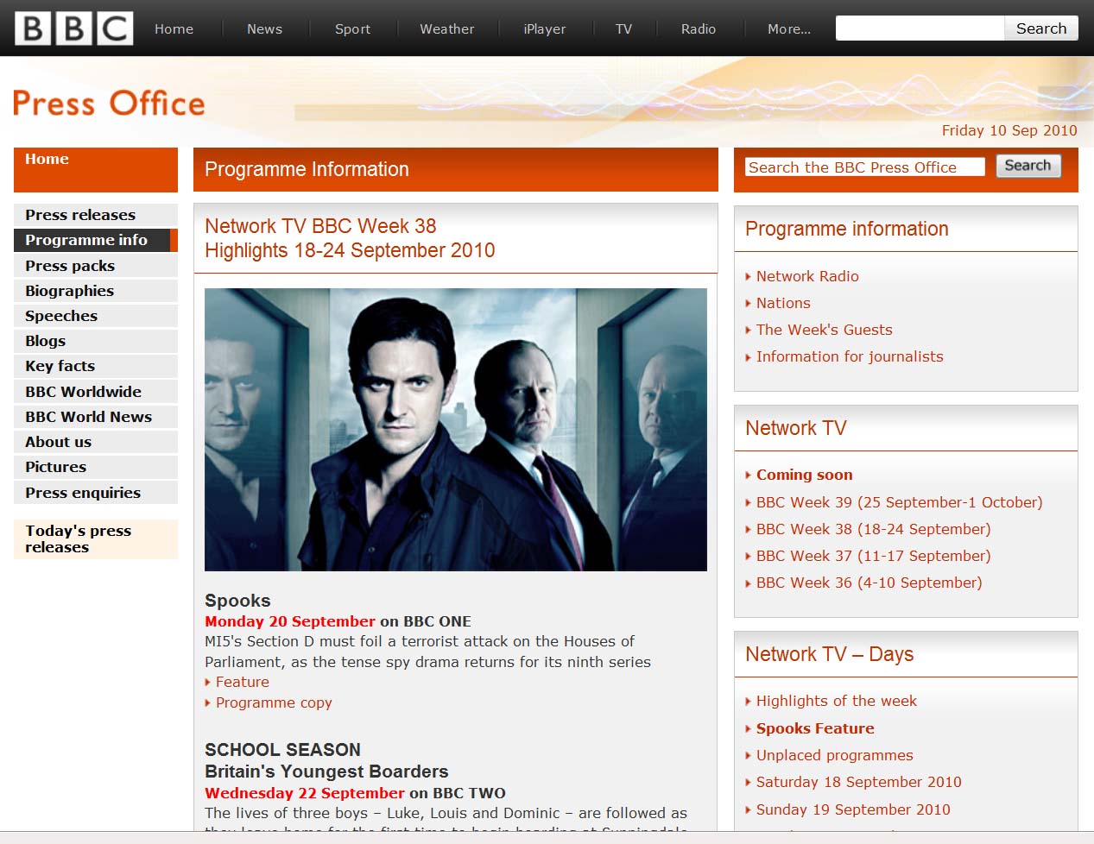Open the More... dropdown in top bar
Image resolution: width=1094 pixels, height=844 pixels.
(788, 28)
